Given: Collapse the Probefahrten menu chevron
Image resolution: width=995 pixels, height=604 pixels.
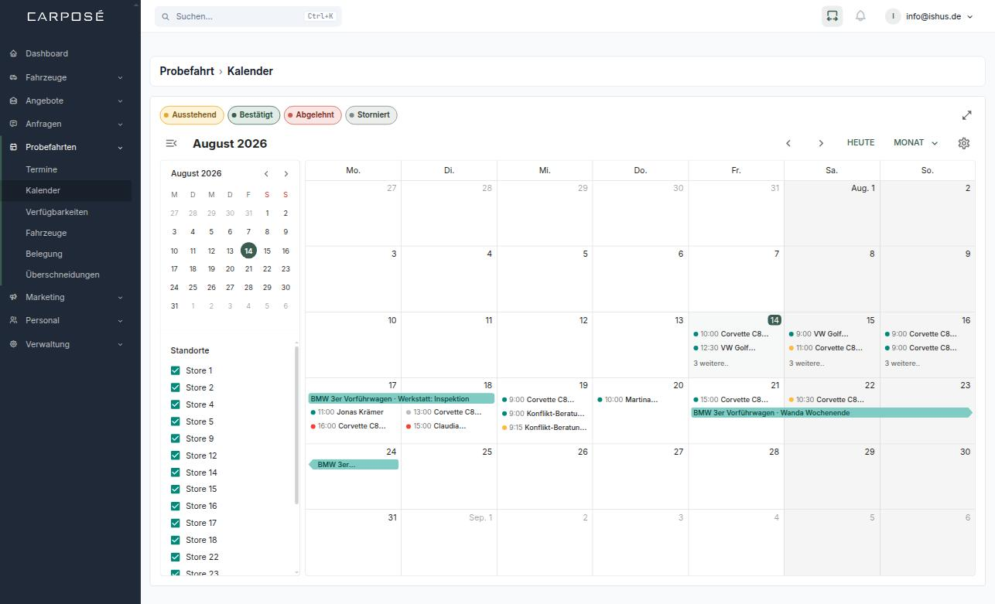Looking at the screenshot, I should [x=120, y=147].
